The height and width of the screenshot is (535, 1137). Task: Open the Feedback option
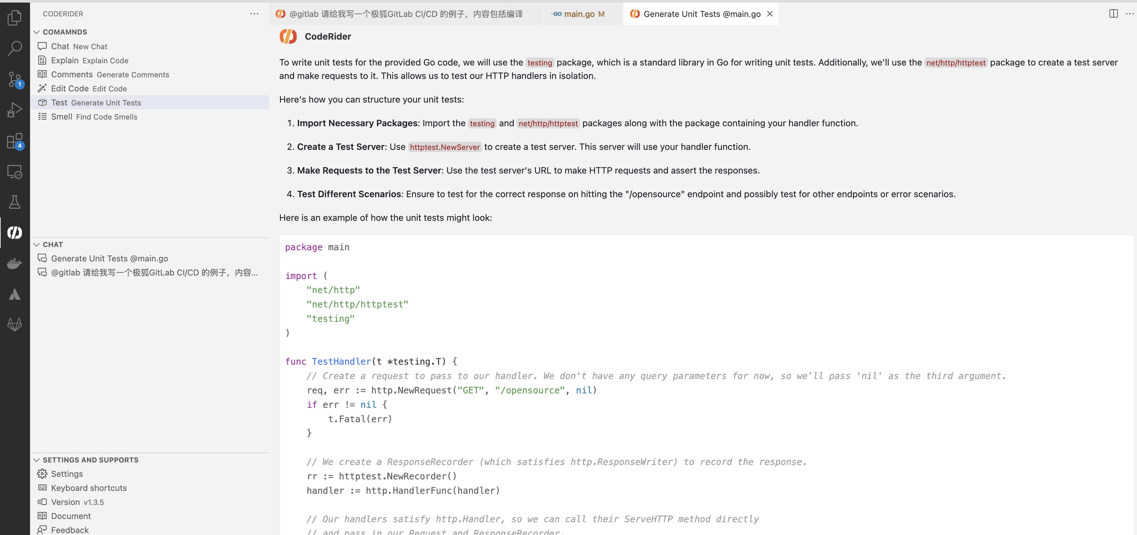point(69,530)
